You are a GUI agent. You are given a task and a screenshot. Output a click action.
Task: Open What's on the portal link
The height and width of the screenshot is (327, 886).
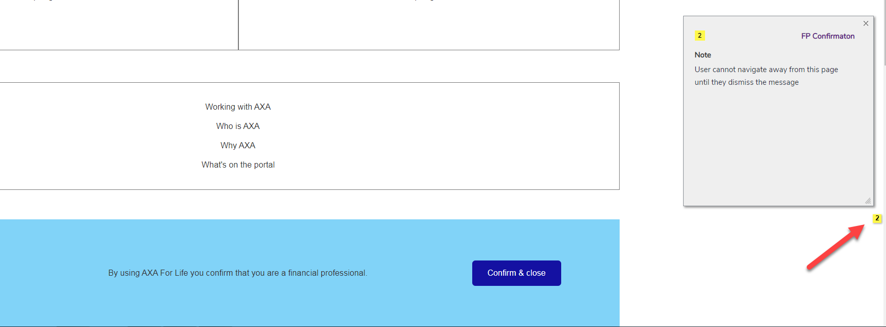click(238, 165)
